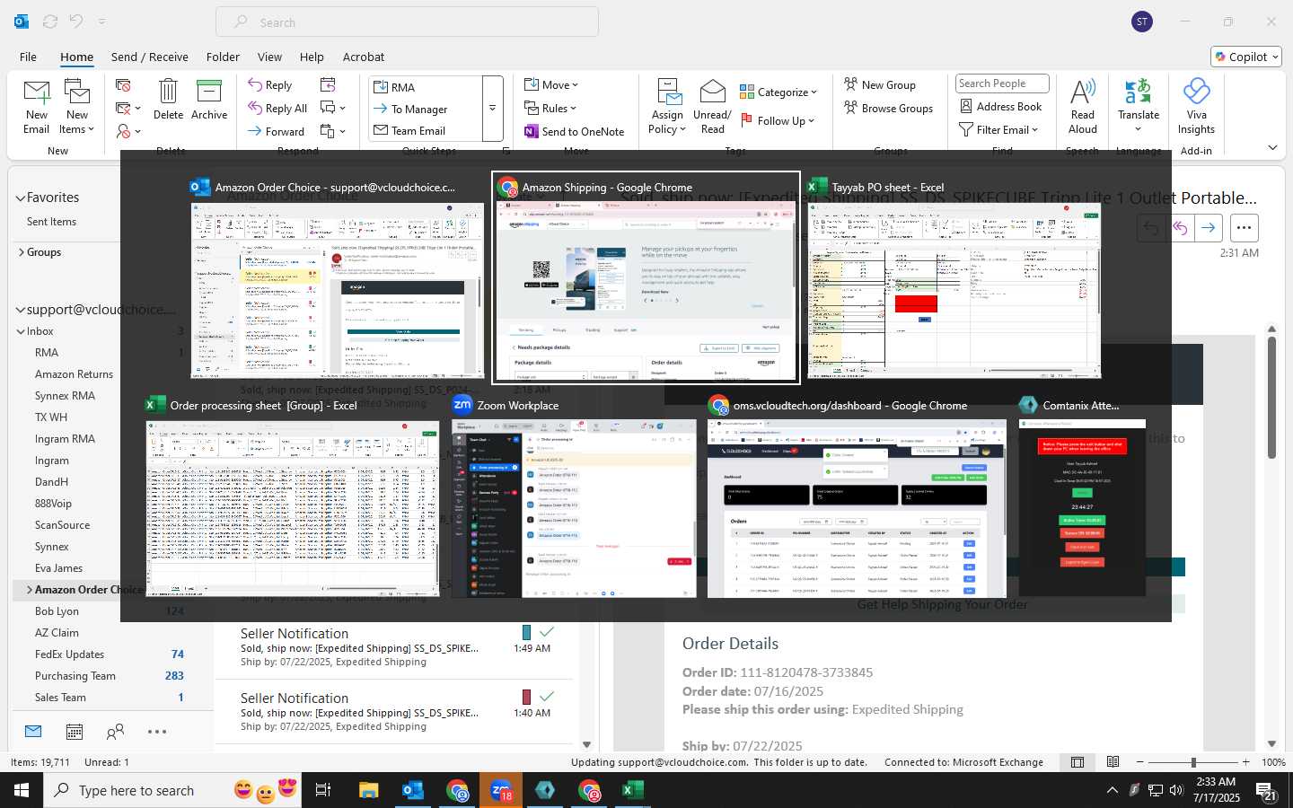Mark 1:40 AM Seller Notification complete
The width and height of the screenshot is (1293, 808).
[x=547, y=697]
